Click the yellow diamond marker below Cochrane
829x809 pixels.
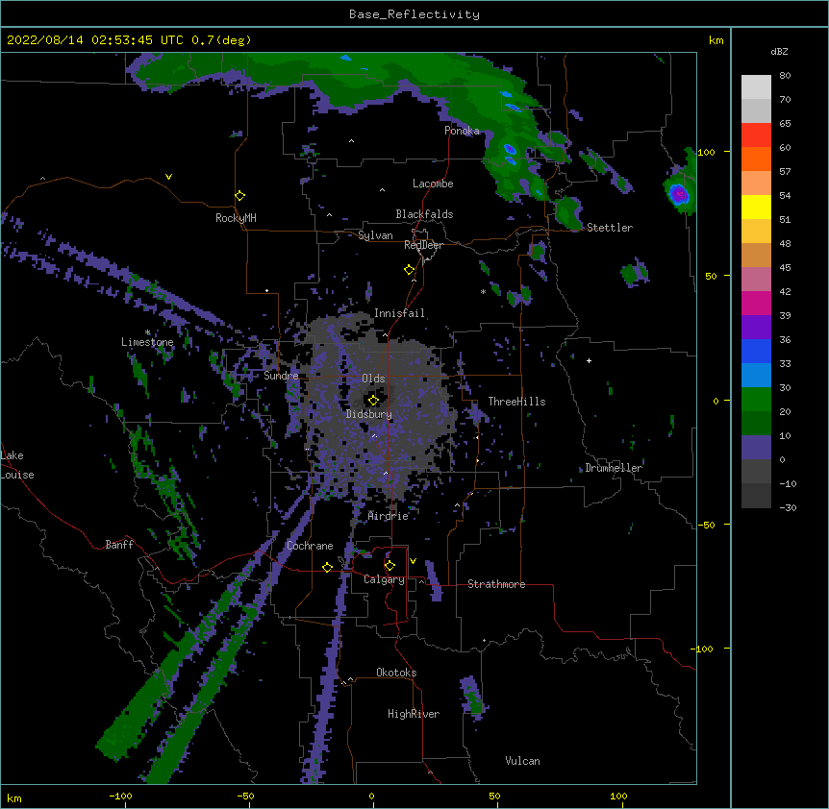point(327,567)
